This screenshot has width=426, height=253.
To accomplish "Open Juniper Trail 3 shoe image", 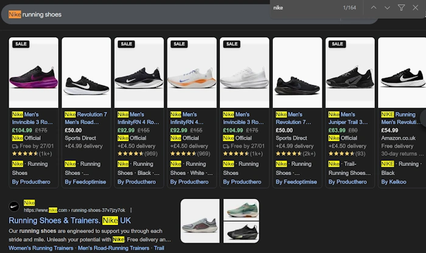I will click(350, 72).
